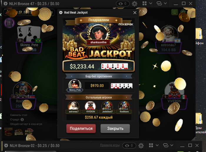206x152 pixels.
Task: Click Страдл info icon
Action: 22,119
